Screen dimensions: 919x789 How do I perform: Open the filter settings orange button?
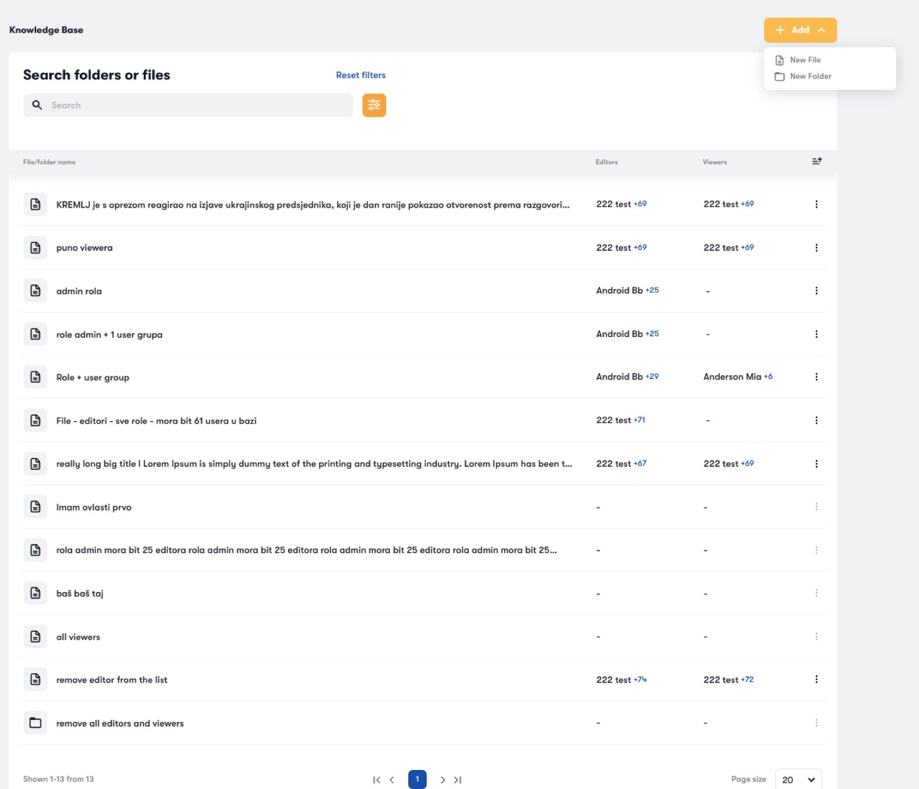point(374,105)
